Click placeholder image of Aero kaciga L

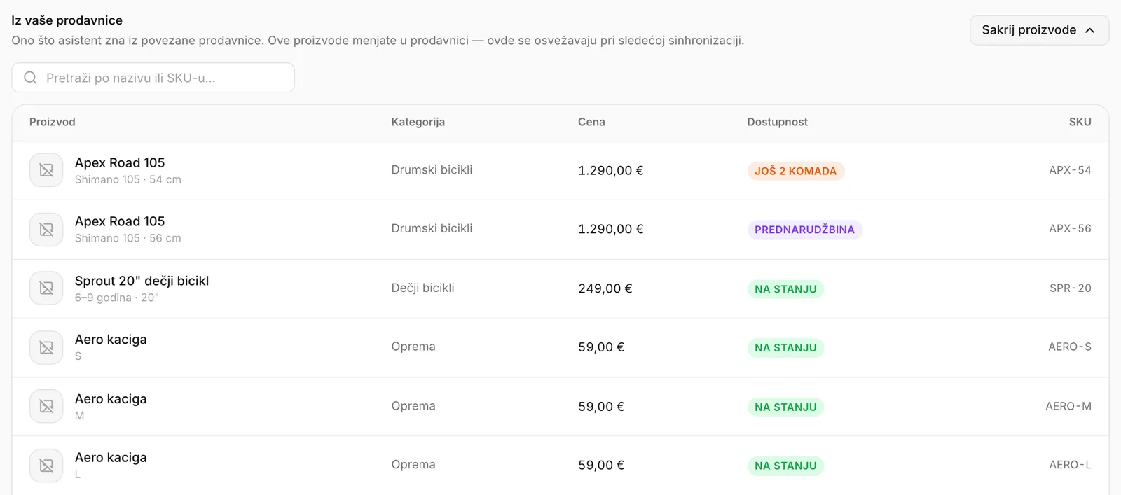tap(46, 466)
